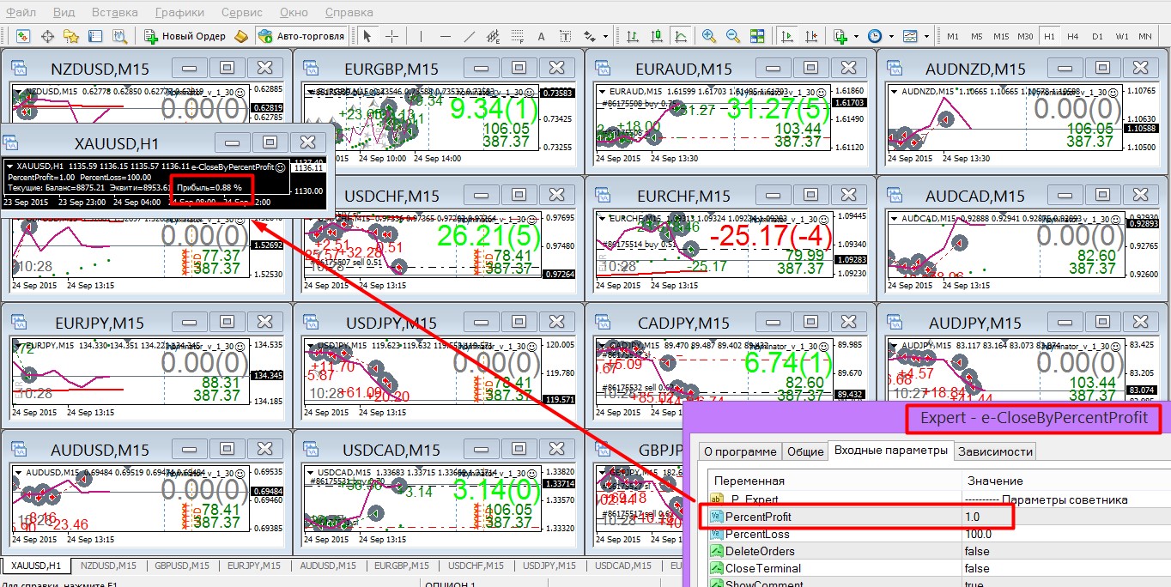Screen dimensions: 1171x587
Task: Select the Equidistant channel tool
Action: [x=494, y=36]
